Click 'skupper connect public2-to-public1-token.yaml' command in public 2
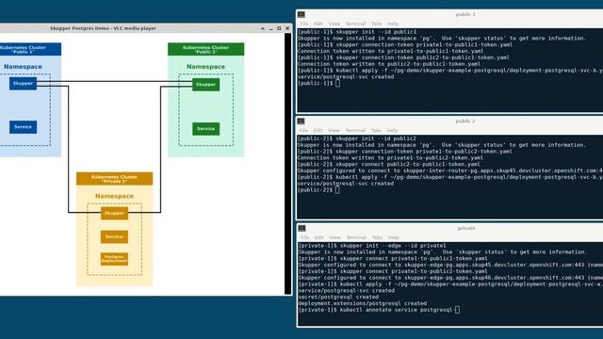603x339 pixels. 389,164
